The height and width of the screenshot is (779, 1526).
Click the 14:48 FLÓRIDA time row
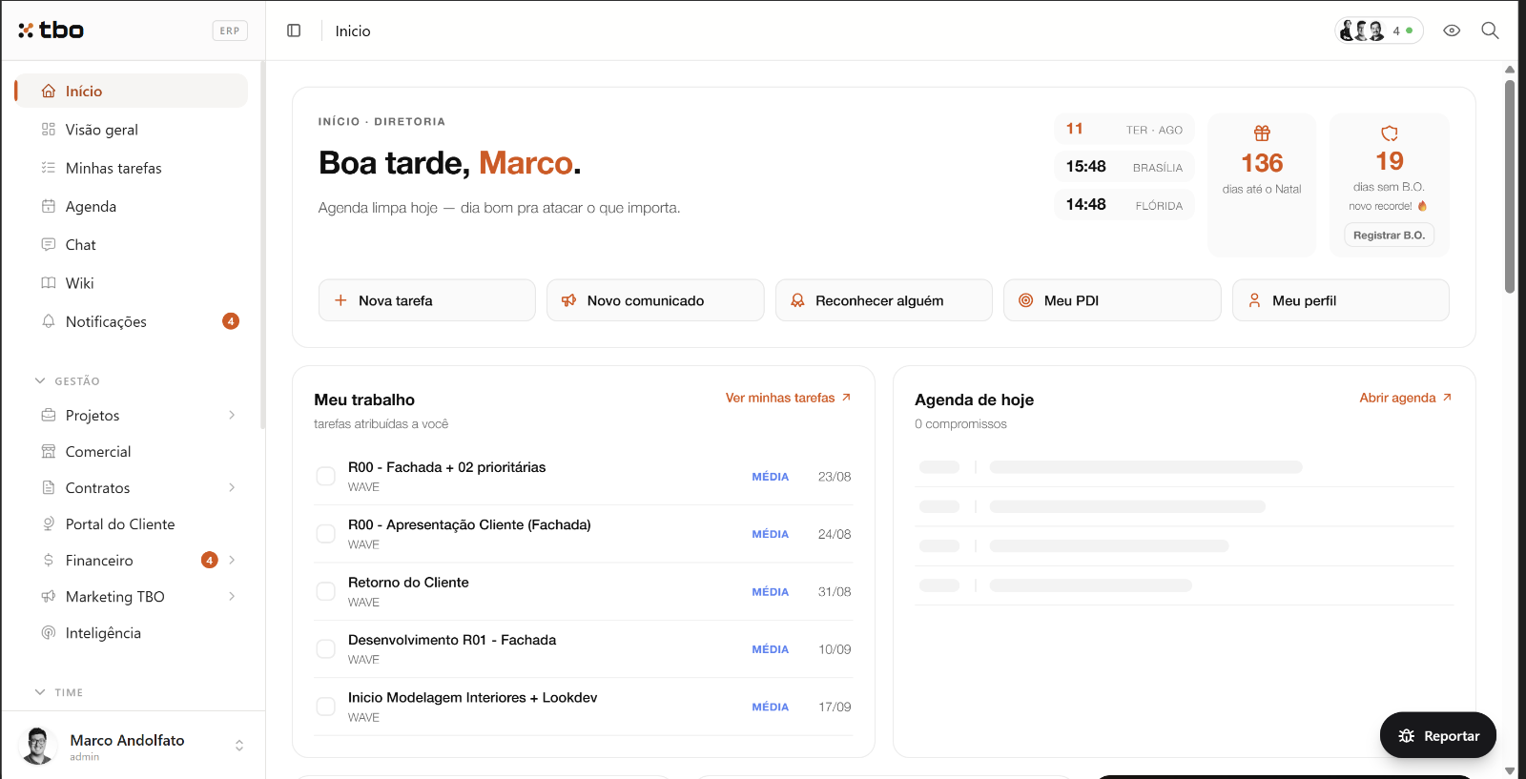(x=1124, y=205)
